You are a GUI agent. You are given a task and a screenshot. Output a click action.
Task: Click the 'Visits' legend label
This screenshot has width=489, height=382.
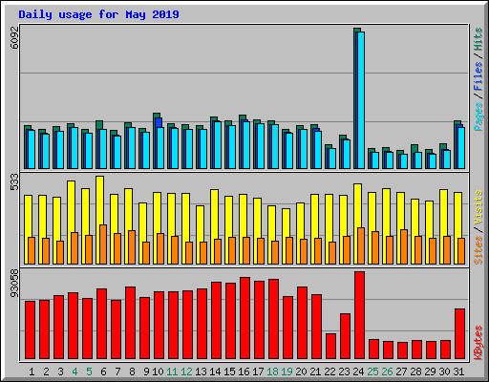point(478,207)
